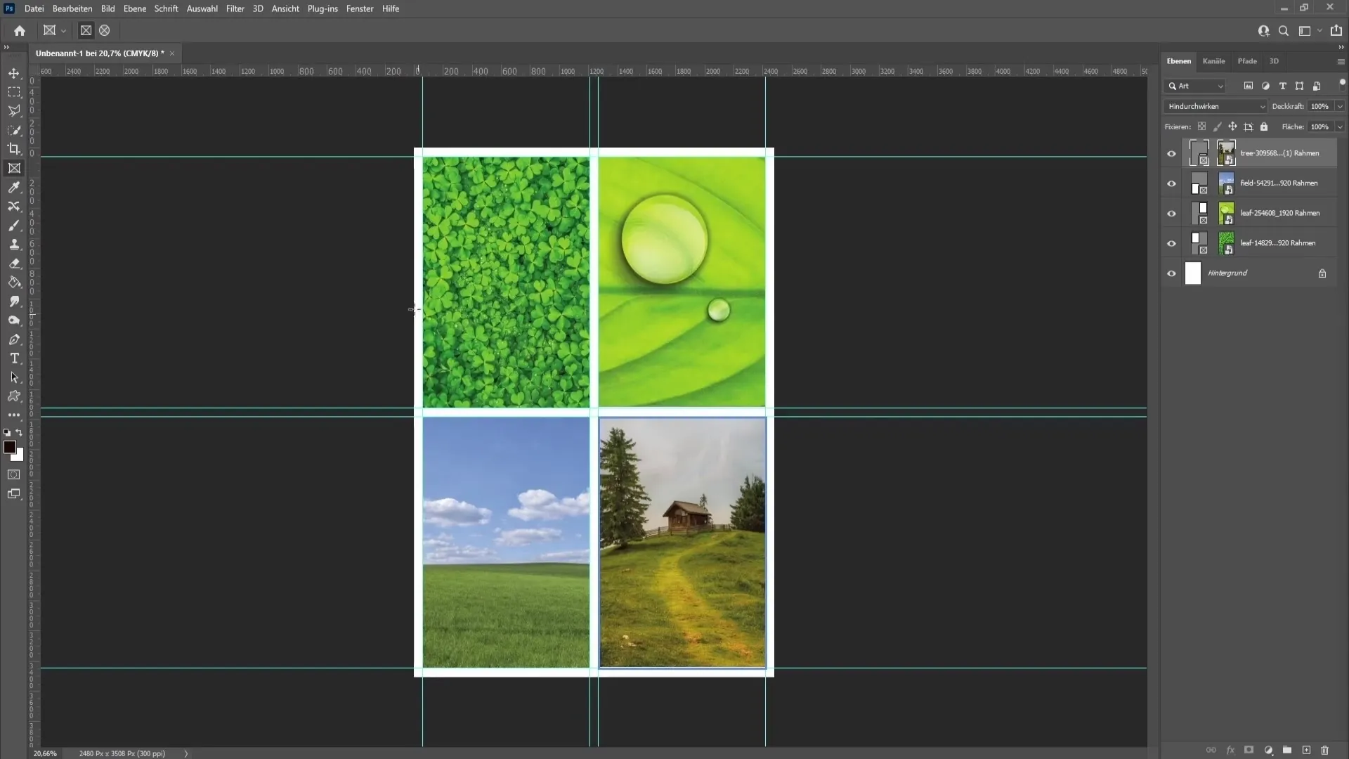Toggle Quick Mask mode
1349x759 pixels.
(14, 474)
